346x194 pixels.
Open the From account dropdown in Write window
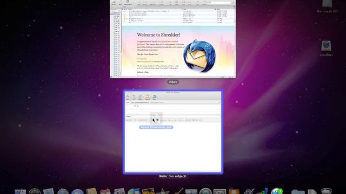pyautogui.click(x=176, y=102)
